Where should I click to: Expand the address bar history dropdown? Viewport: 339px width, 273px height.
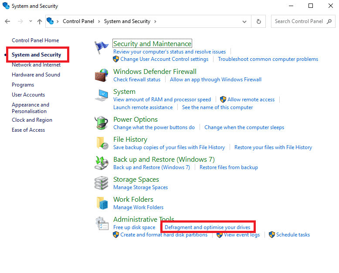pos(244,22)
